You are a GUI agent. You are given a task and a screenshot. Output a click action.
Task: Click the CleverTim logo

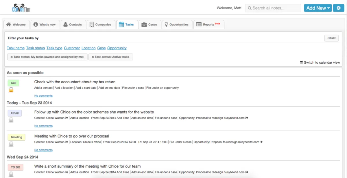(21, 8)
